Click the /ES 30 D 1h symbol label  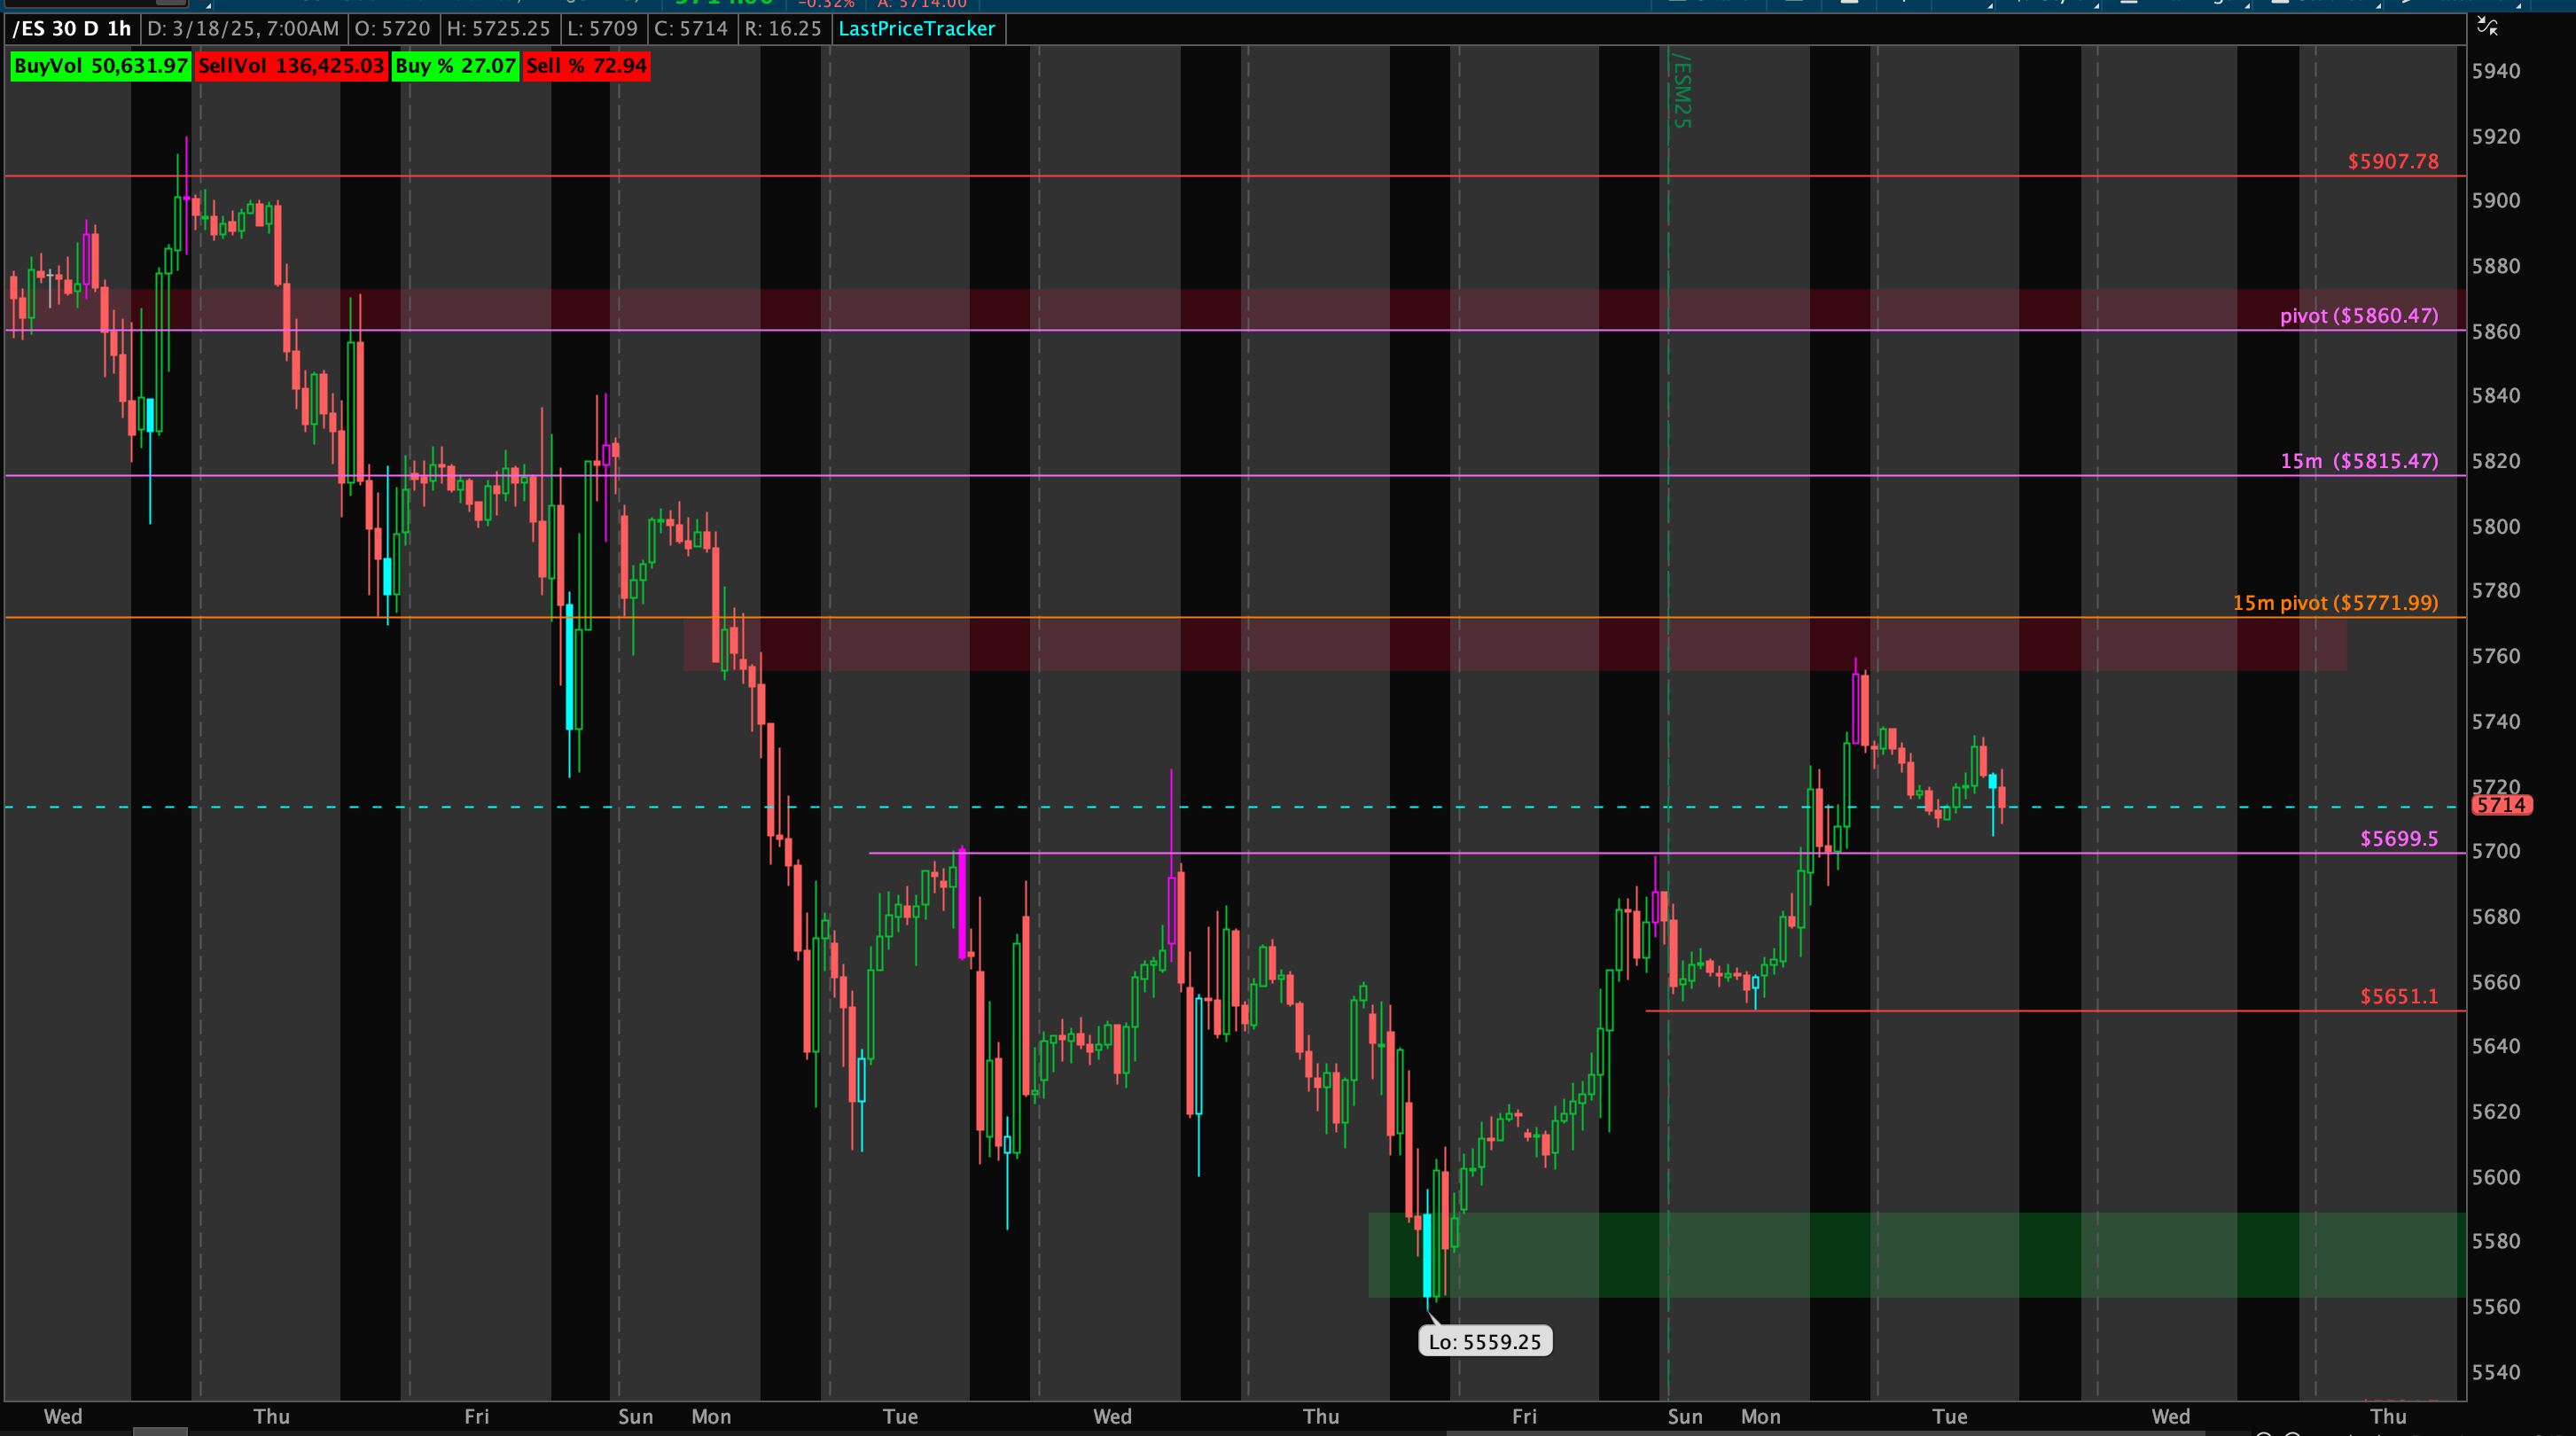click(72, 29)
